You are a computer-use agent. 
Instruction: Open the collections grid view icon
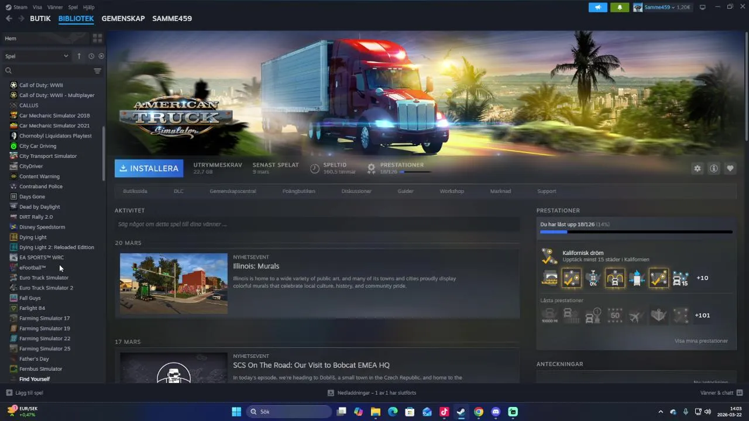tap(97, 38)
